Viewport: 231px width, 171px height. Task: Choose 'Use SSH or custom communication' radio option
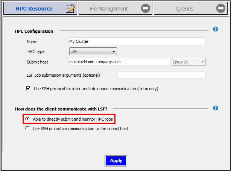(x=27, y=129)
